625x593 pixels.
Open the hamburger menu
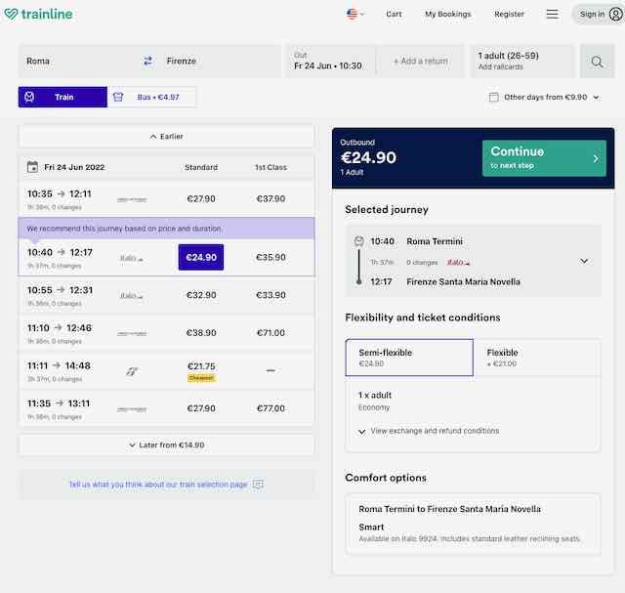coord(552,14)
